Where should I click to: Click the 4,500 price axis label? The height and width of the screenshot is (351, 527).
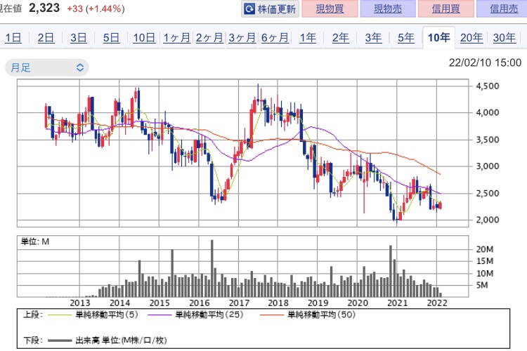click(488, 86)
